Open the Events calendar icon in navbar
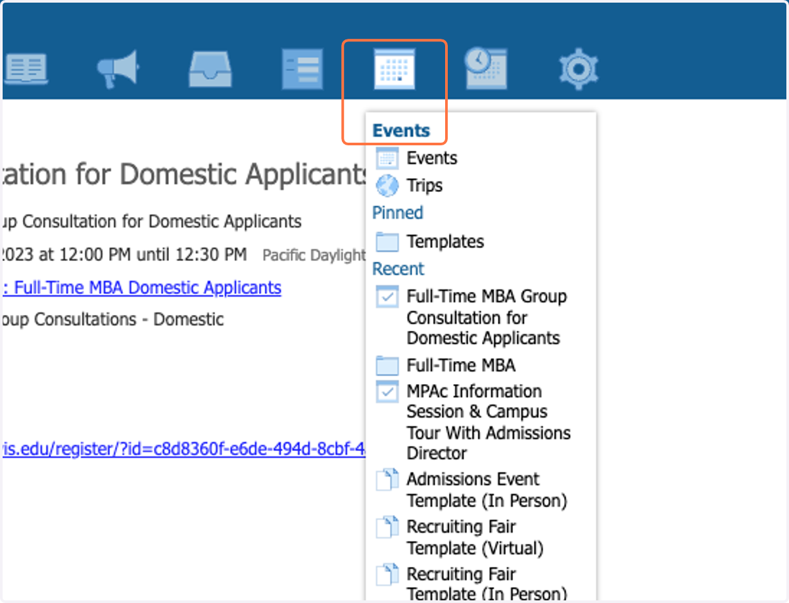The image size is (789, 603). pos(394,69)
